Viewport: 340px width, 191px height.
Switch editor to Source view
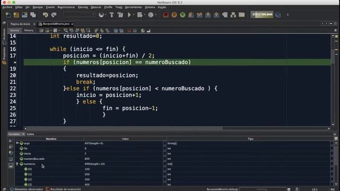tap(14, 31)
